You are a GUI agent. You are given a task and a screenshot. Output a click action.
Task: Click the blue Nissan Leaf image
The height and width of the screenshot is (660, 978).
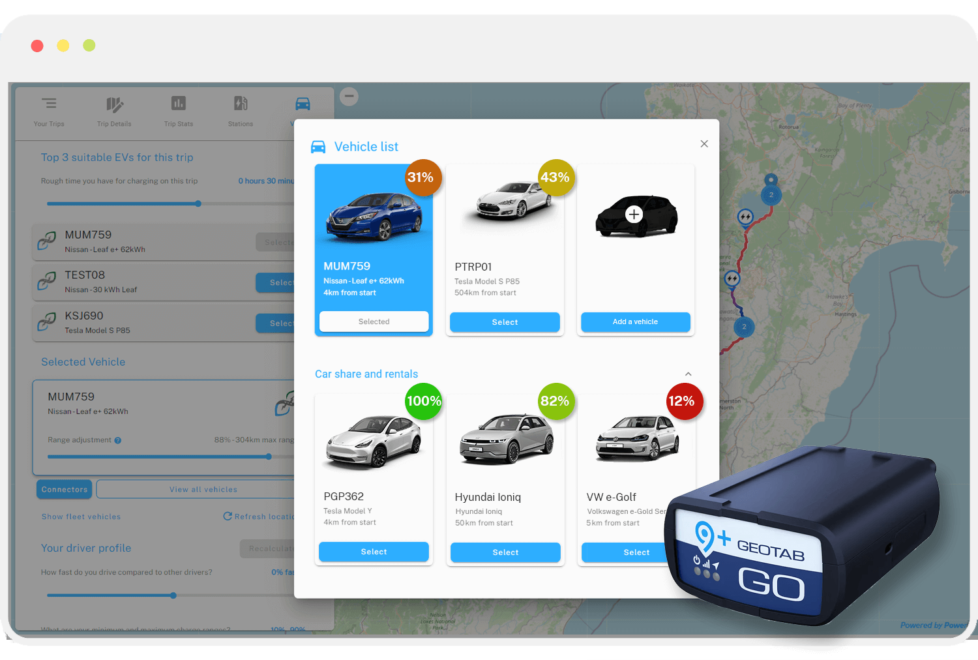point(374,216)
